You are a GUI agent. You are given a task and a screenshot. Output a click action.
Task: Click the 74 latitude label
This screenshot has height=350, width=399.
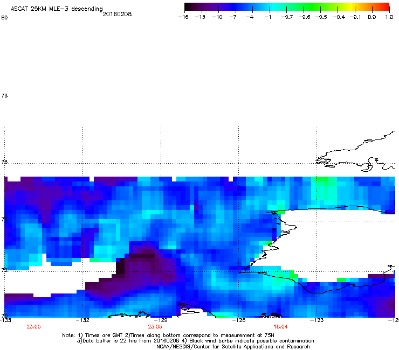(x=4, y=219)
